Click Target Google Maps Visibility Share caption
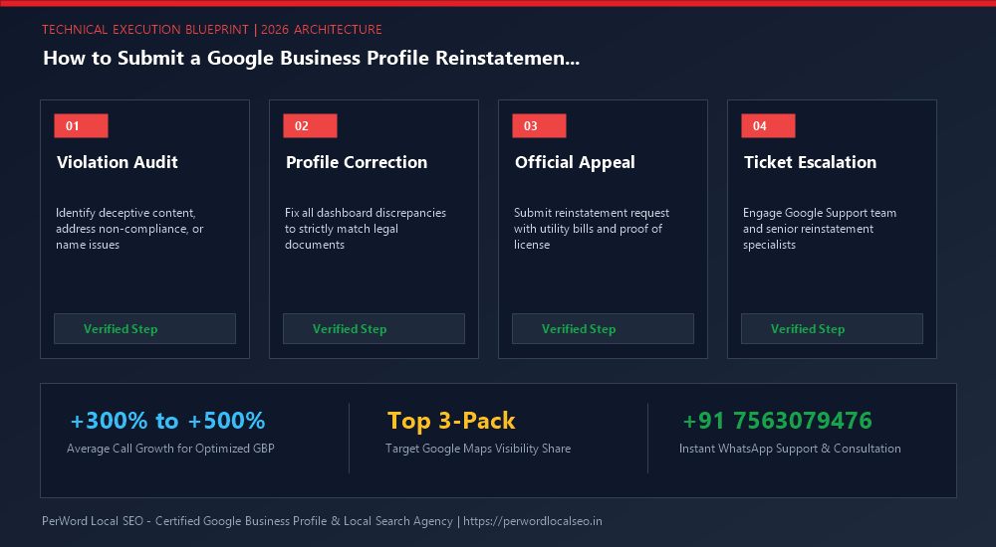Image resolution: width=996 pixels, height=547 pixels. pyautogui.click(x=478, y=448)
